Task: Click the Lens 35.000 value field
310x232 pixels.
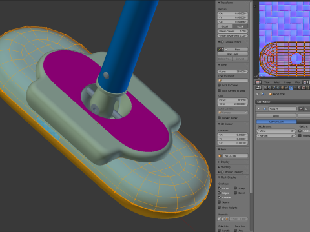Action: [x=232, y=71]
